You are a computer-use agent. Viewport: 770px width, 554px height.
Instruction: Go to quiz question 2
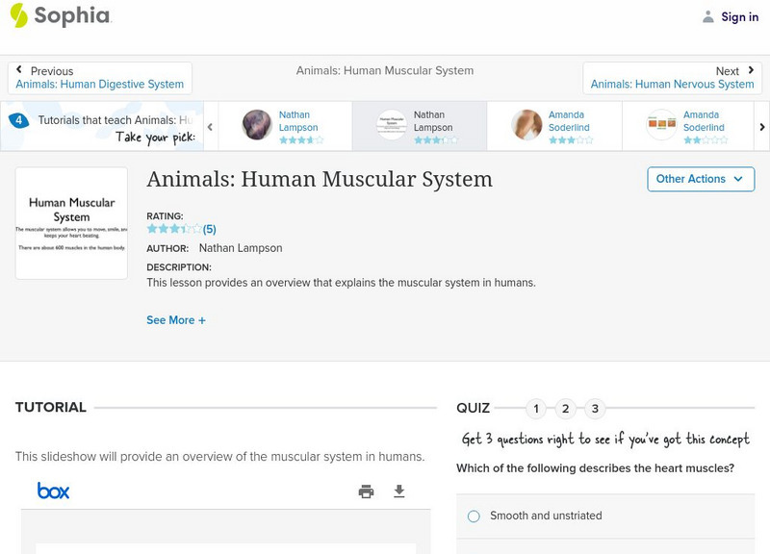(x=566, y=409)
